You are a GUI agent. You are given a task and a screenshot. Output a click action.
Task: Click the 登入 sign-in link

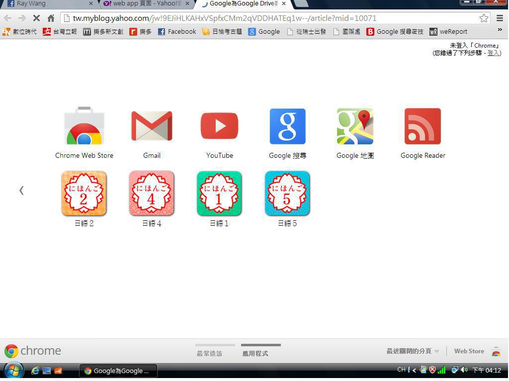(494, 53)
